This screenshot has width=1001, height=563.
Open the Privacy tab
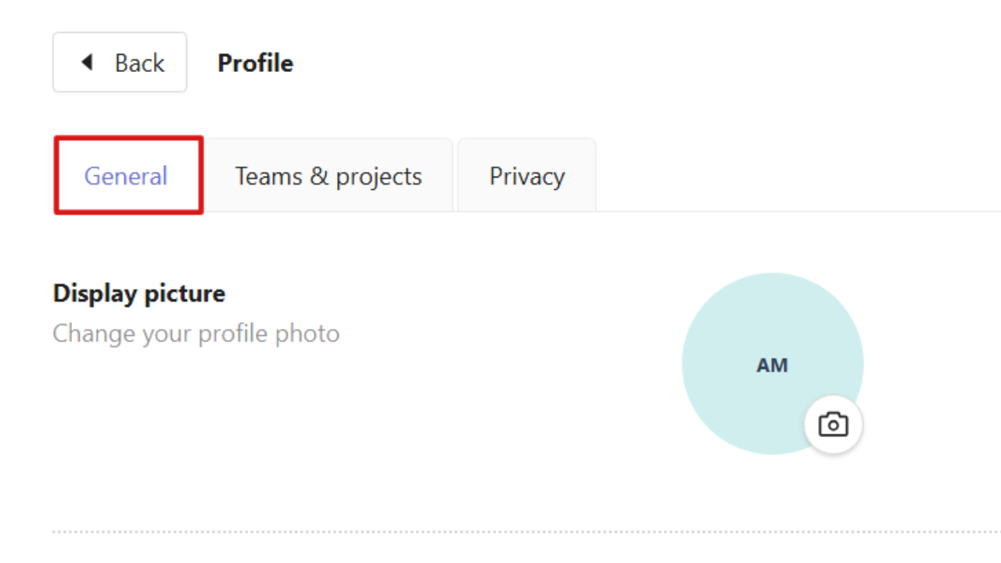point(527,176)
